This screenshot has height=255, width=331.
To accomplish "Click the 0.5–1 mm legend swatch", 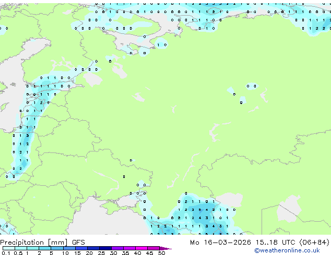I will 21,248.
